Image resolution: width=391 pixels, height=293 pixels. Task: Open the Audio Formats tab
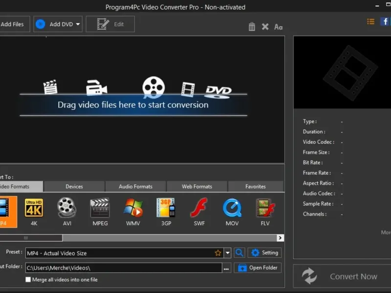coord(135,187)
